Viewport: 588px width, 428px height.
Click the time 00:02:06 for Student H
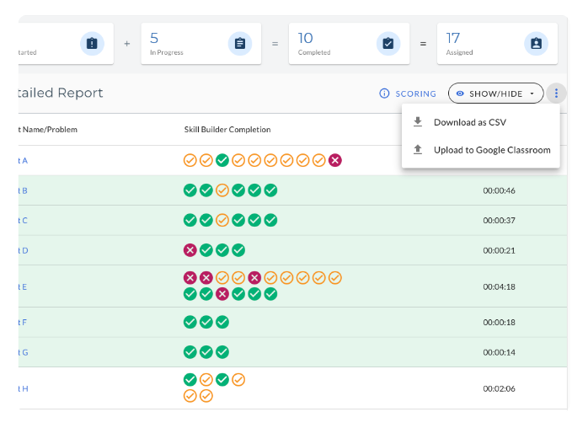point(499,388)
